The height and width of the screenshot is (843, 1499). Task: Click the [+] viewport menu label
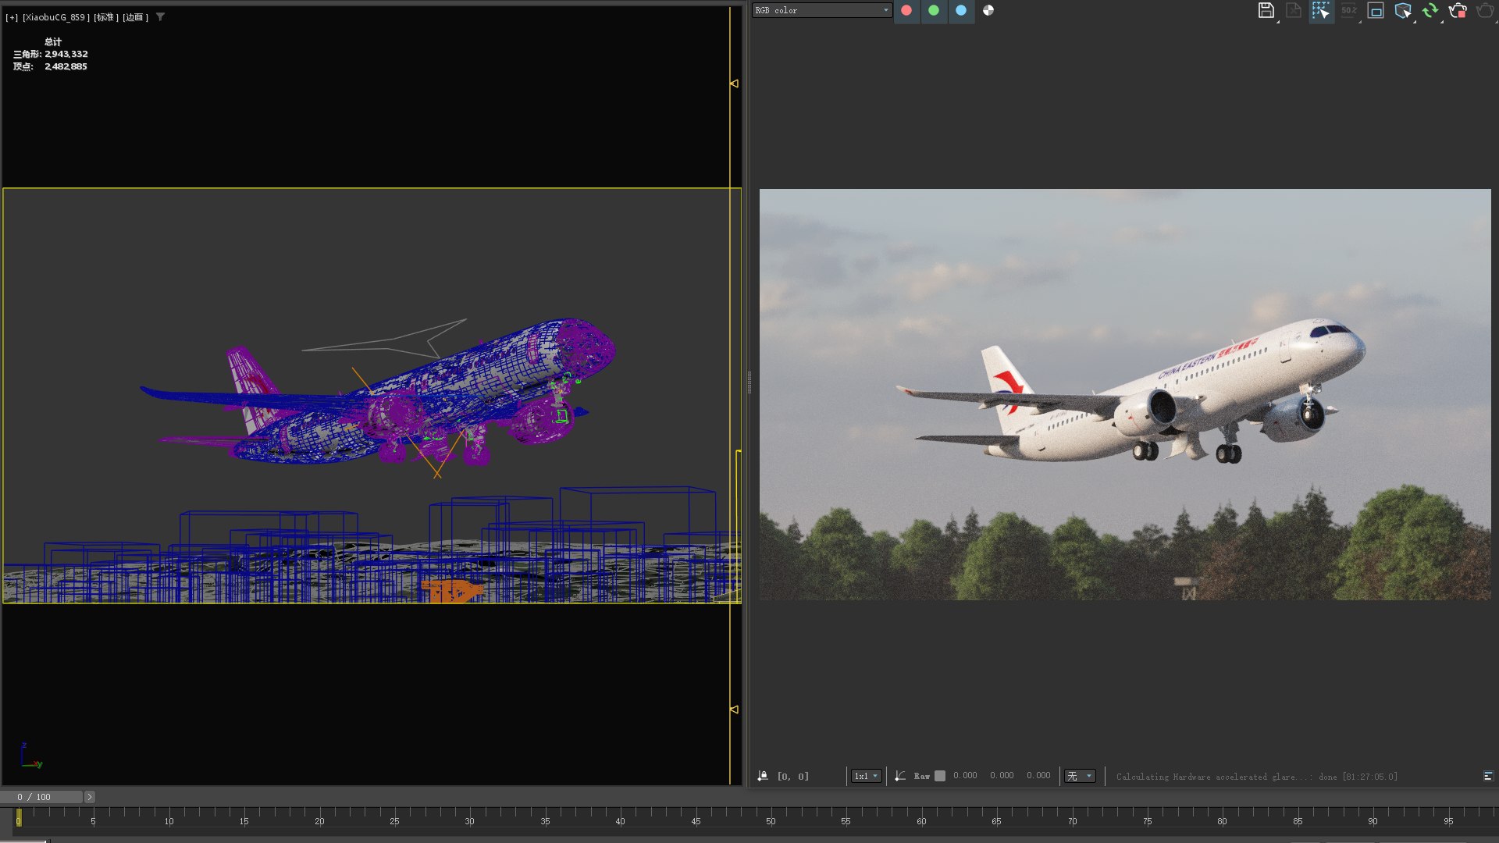click(12, 17)
